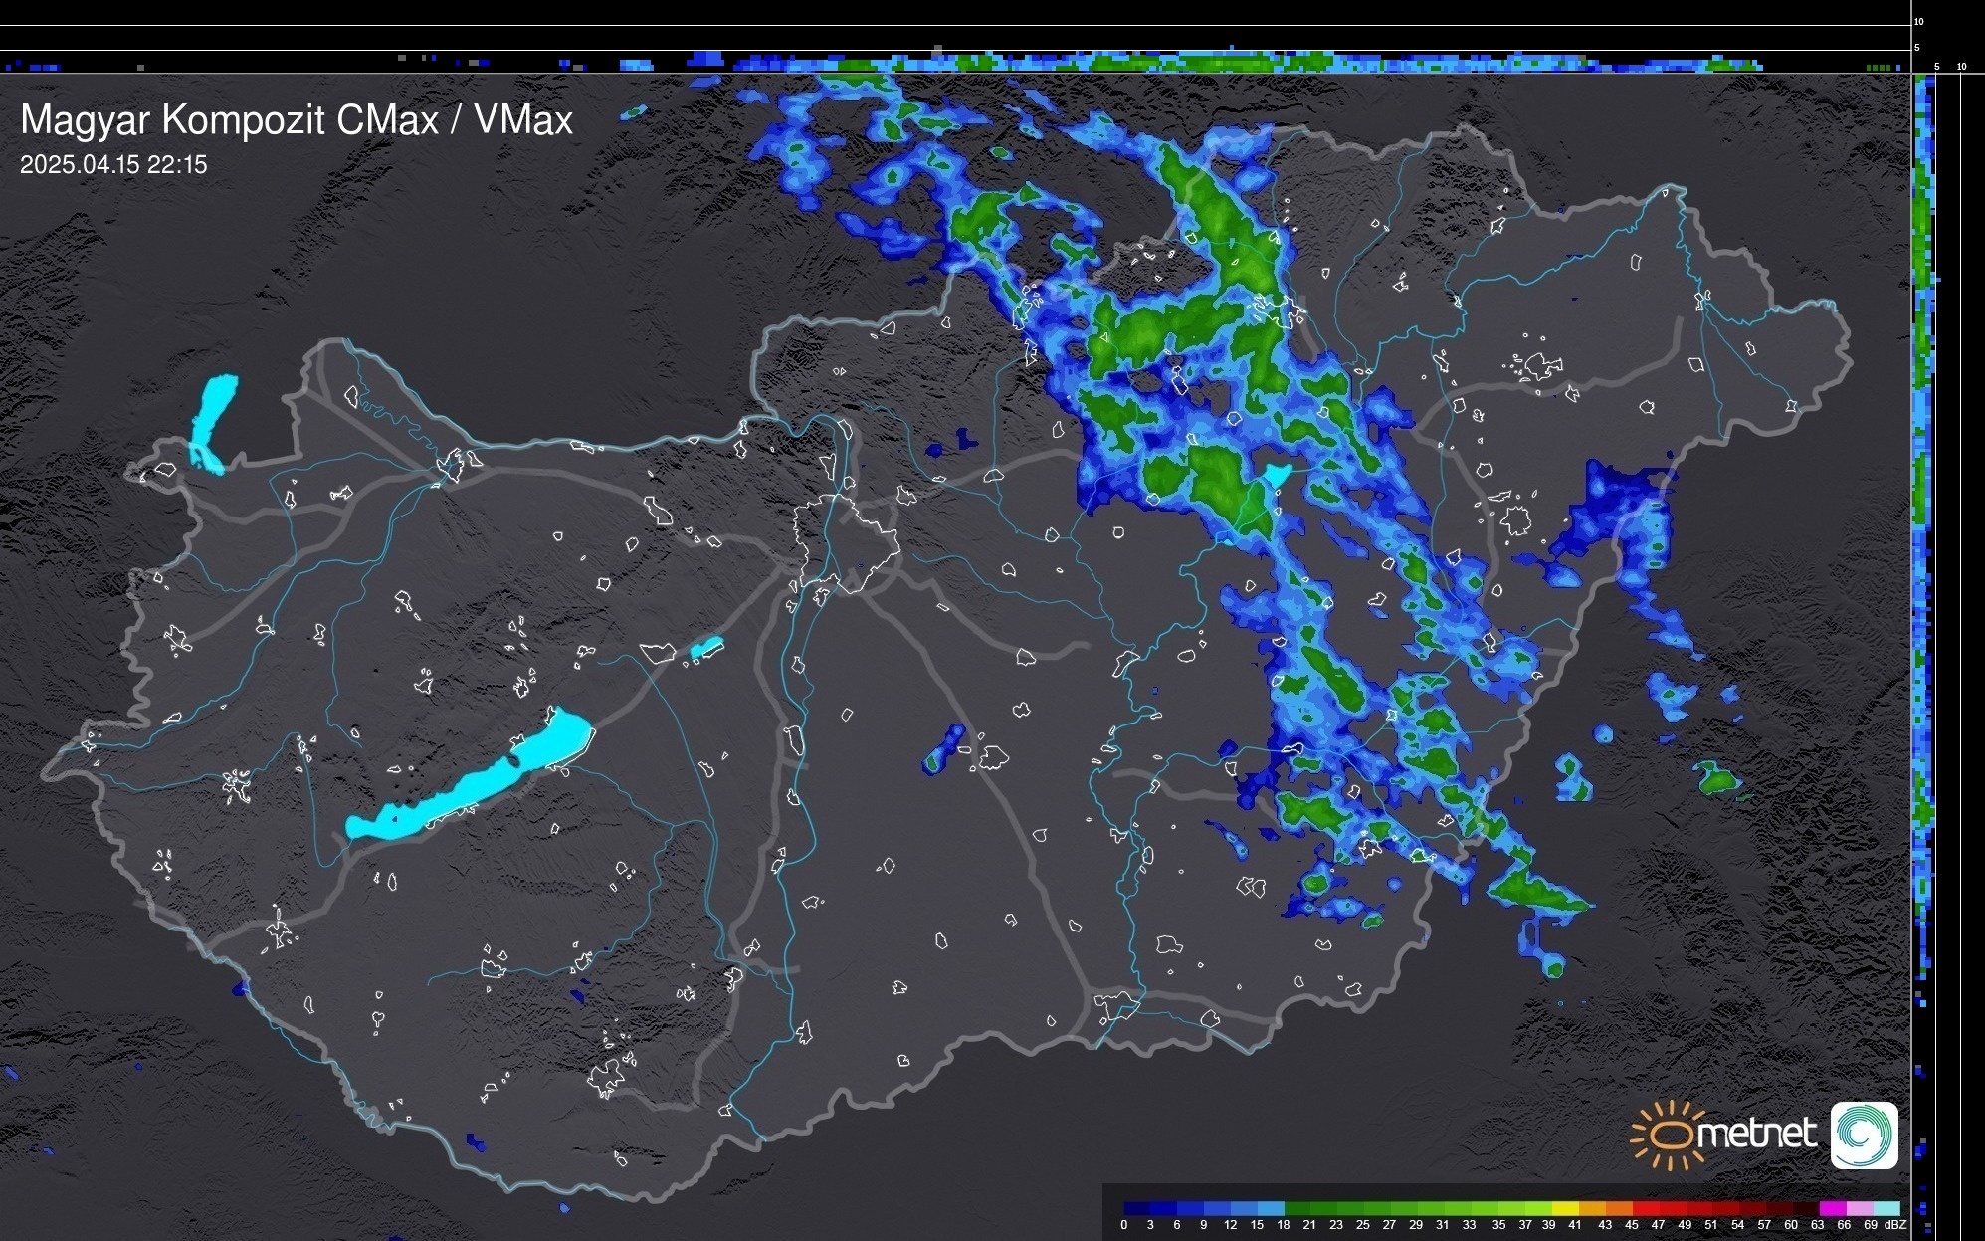
Task: Click the orange 43 dBZ legend swatch
Action: click(x=1619, y=1208)
